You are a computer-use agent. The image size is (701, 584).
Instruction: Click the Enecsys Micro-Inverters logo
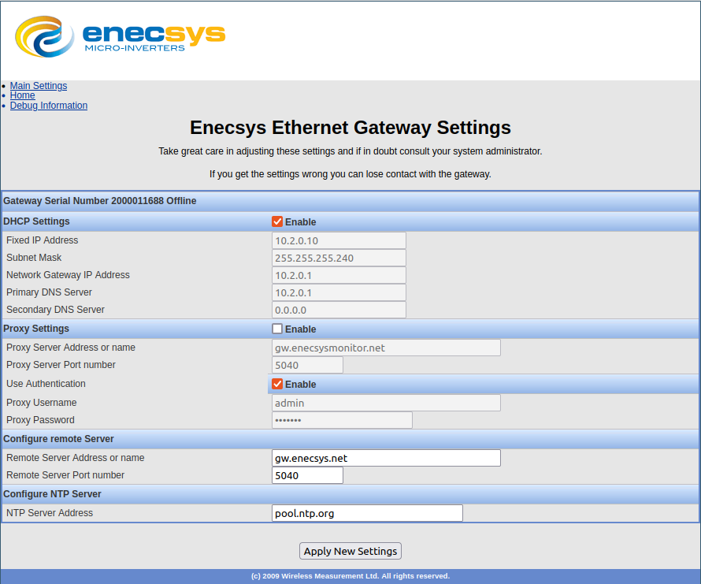pos(120,37)
